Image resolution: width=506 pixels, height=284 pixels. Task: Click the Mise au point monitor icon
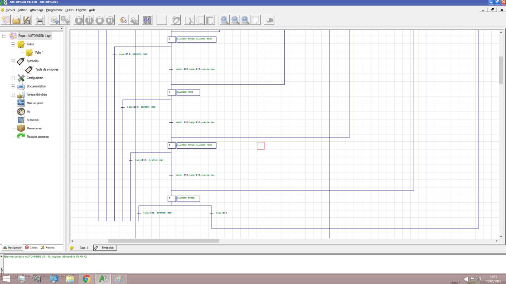[x=21, y=103]
